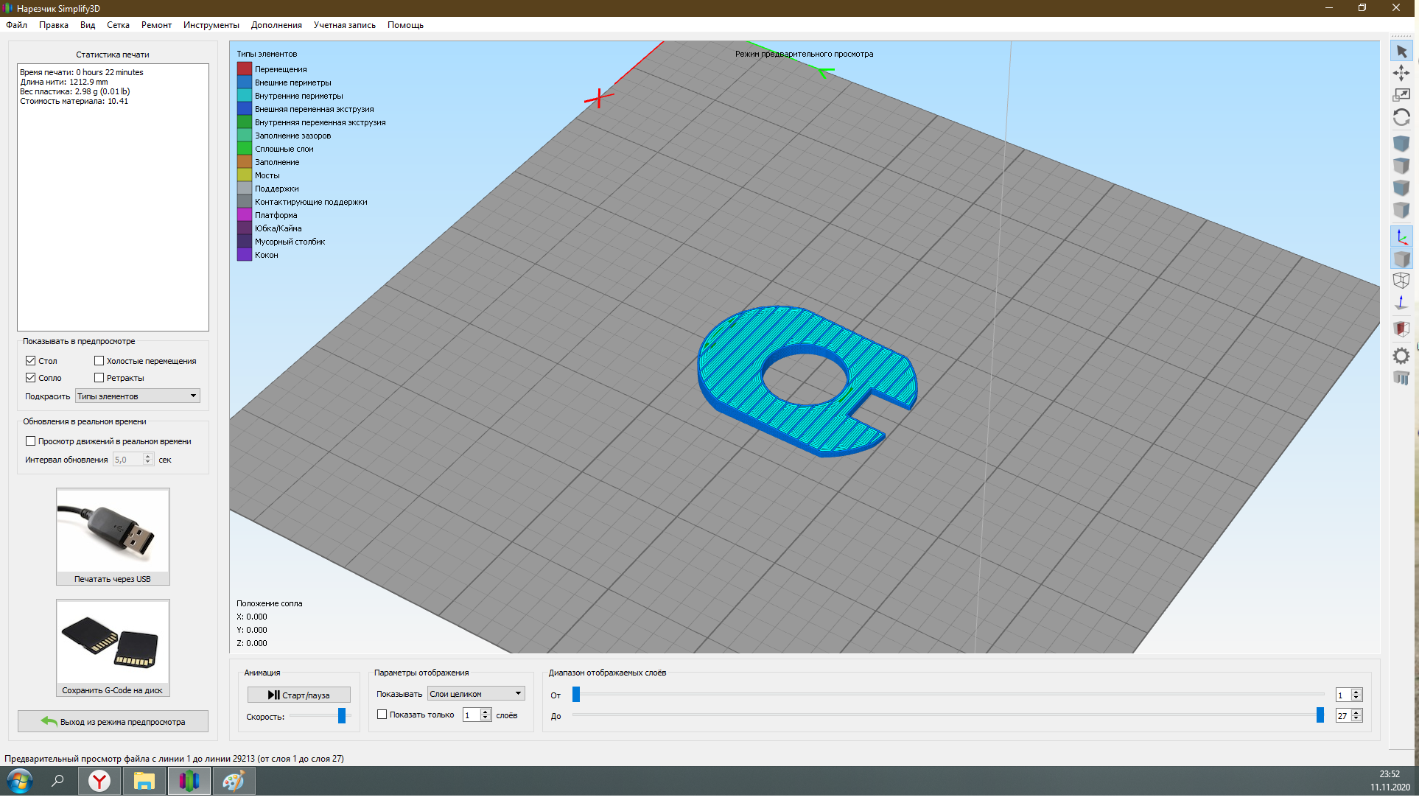Click the Показать только layer count stepper arrows
The image size is (1419, 800).
[486, 715]
